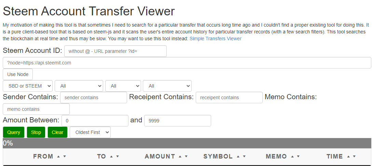The image size is (372, 166).
Task: Expand the last All dropdown in the row
Action: click(167, 86)
